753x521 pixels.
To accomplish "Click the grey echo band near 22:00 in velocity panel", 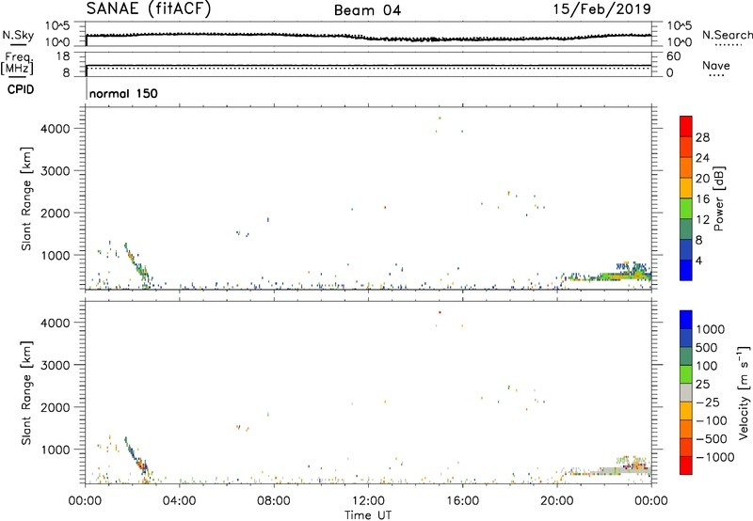I will tap(606, 471).
